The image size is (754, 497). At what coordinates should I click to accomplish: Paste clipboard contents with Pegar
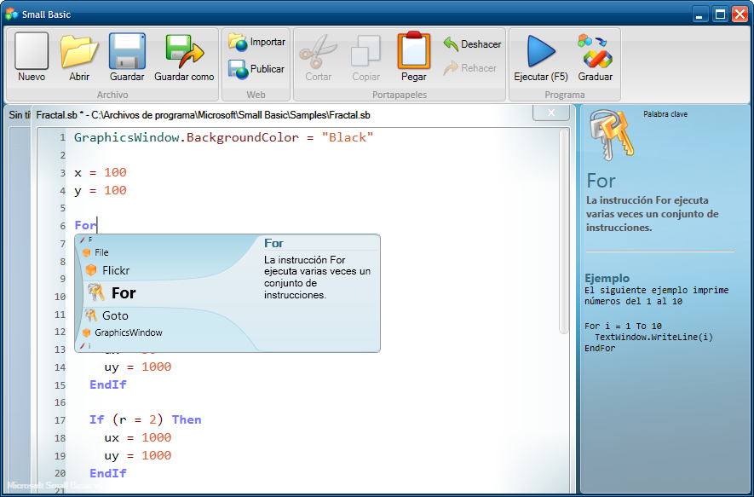click(x=413, y=55)
